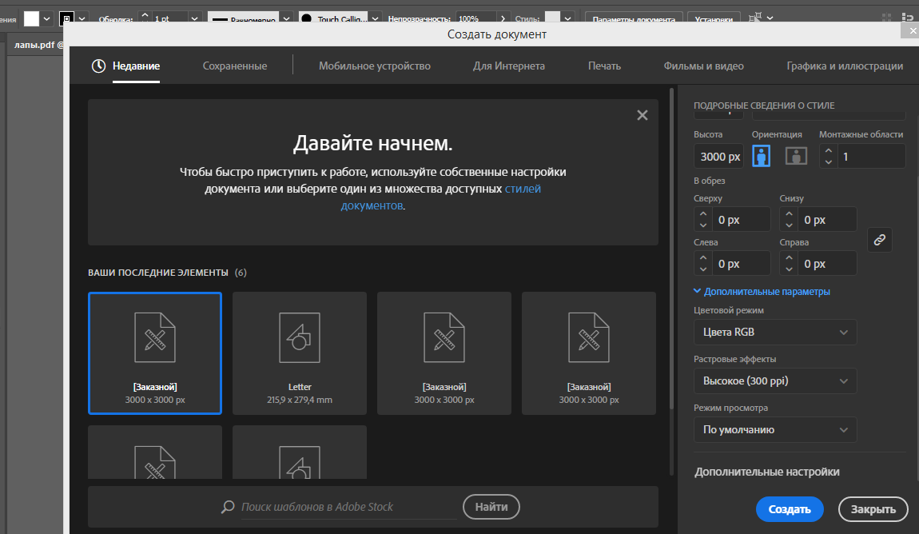The width and height of the screenshot is (919, 534).
Task: Open the Цветовой режим dropdown
Action: (x=775, y=333)
